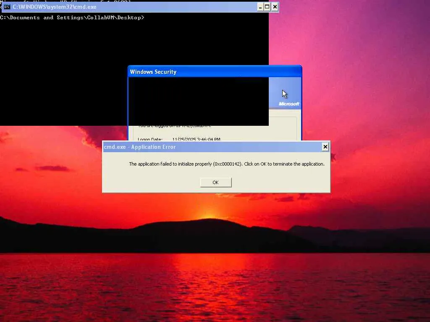Screen dimensions: 430x322
Task: Click the command prompt path line
Action: point(72,18)
